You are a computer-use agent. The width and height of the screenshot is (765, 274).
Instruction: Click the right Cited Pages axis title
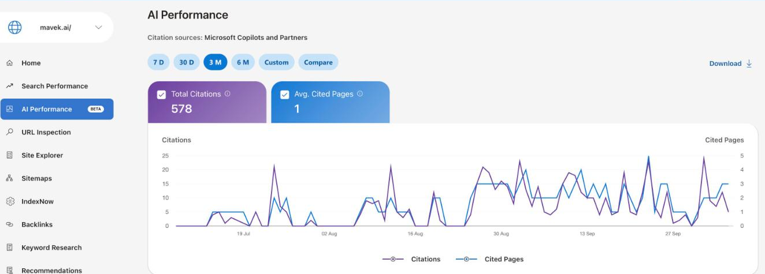(x=725, y=140)
